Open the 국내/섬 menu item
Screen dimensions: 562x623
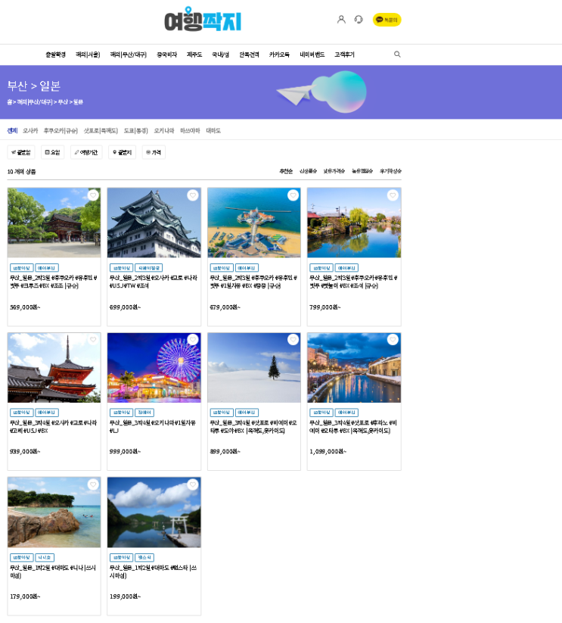(220, 55)
